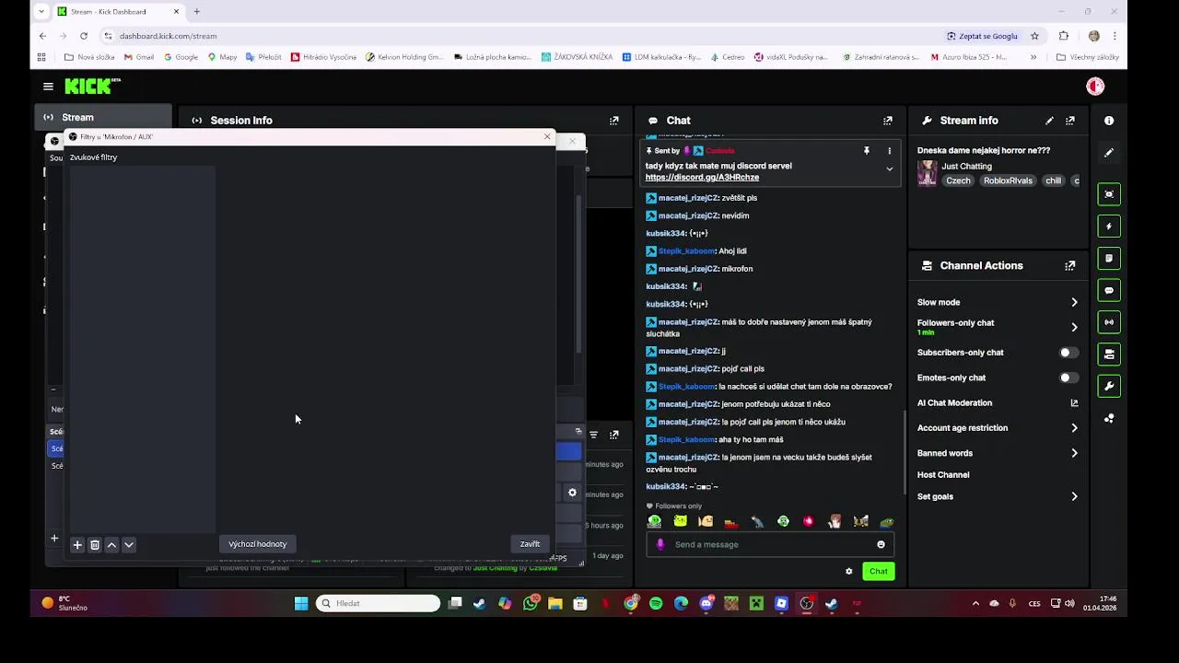Toggle the channel actions widget in sidebar
The width and height of the screenshot is (1179, 663).
[1109, 354]
